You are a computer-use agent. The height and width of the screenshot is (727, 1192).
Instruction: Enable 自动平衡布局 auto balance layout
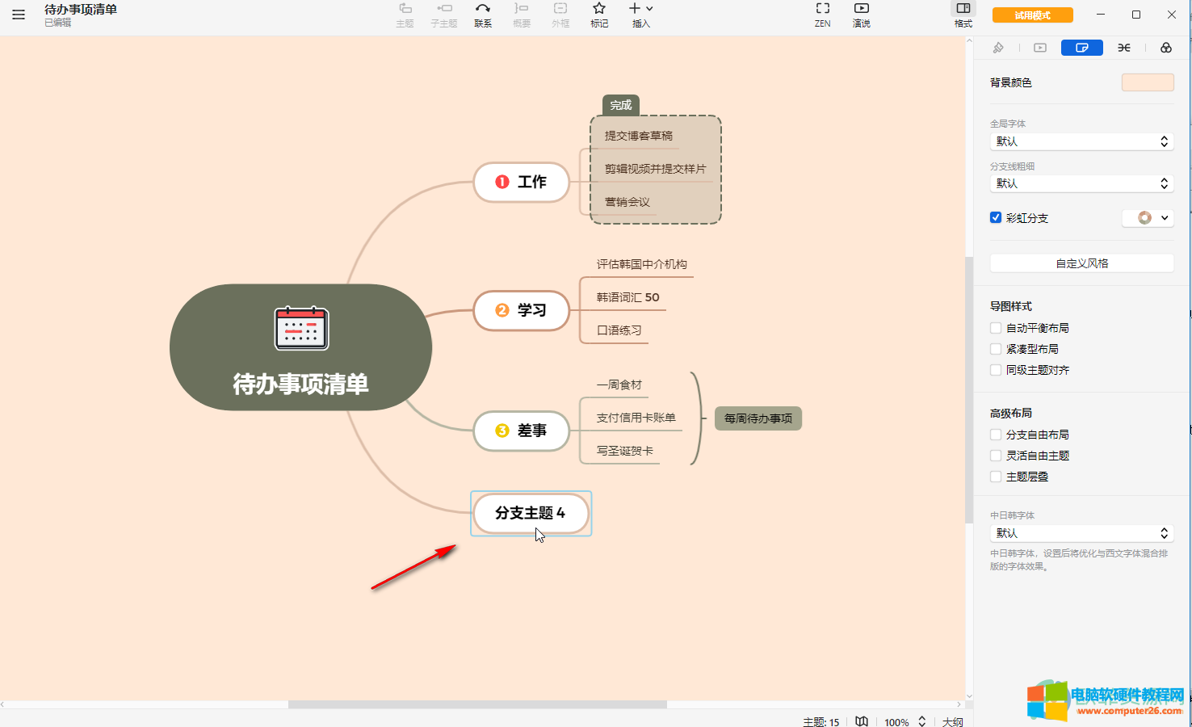pyautogui.click(x=996, y=328)
